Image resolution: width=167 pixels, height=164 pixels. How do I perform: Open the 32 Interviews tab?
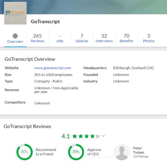point(104,38)
